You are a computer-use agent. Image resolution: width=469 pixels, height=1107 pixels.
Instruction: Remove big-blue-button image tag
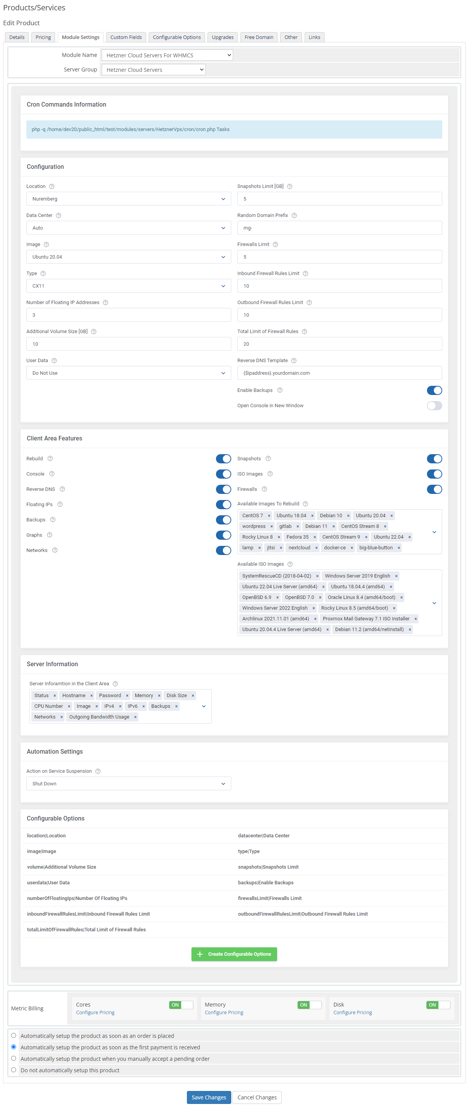pos(399,547)
